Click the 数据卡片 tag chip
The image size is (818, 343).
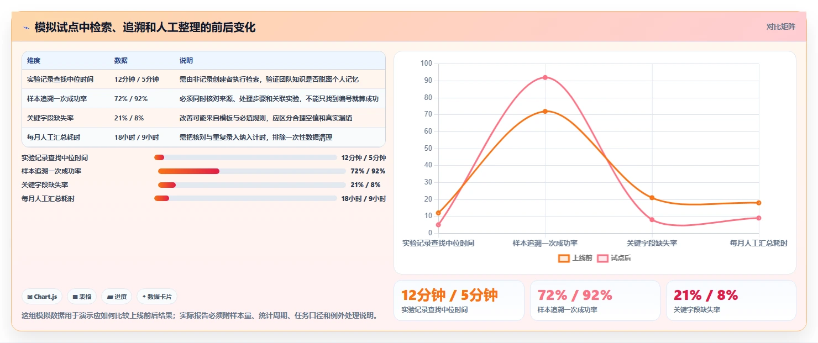pos(157,297)
